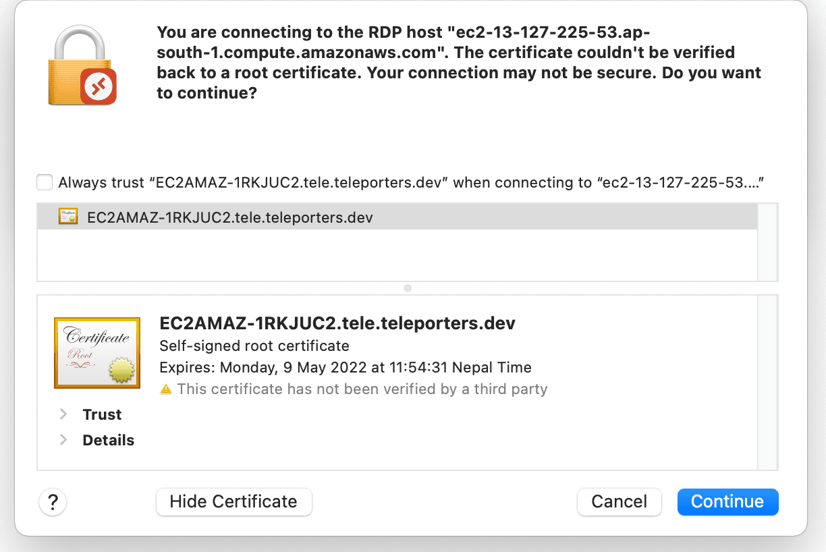826x552 pixels.
Task: Expand the Details disclosure chevron
Action: 64,440
